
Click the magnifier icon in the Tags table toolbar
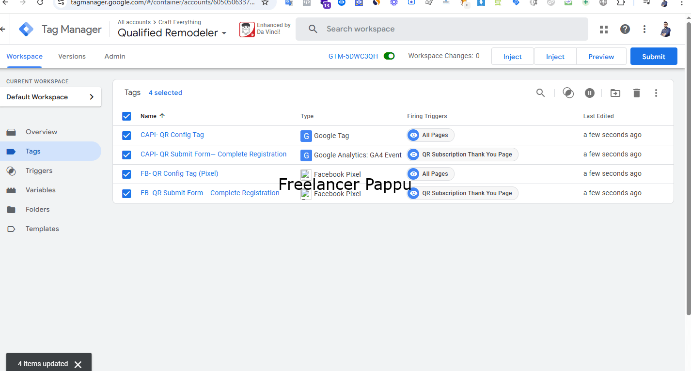(541, 93)
